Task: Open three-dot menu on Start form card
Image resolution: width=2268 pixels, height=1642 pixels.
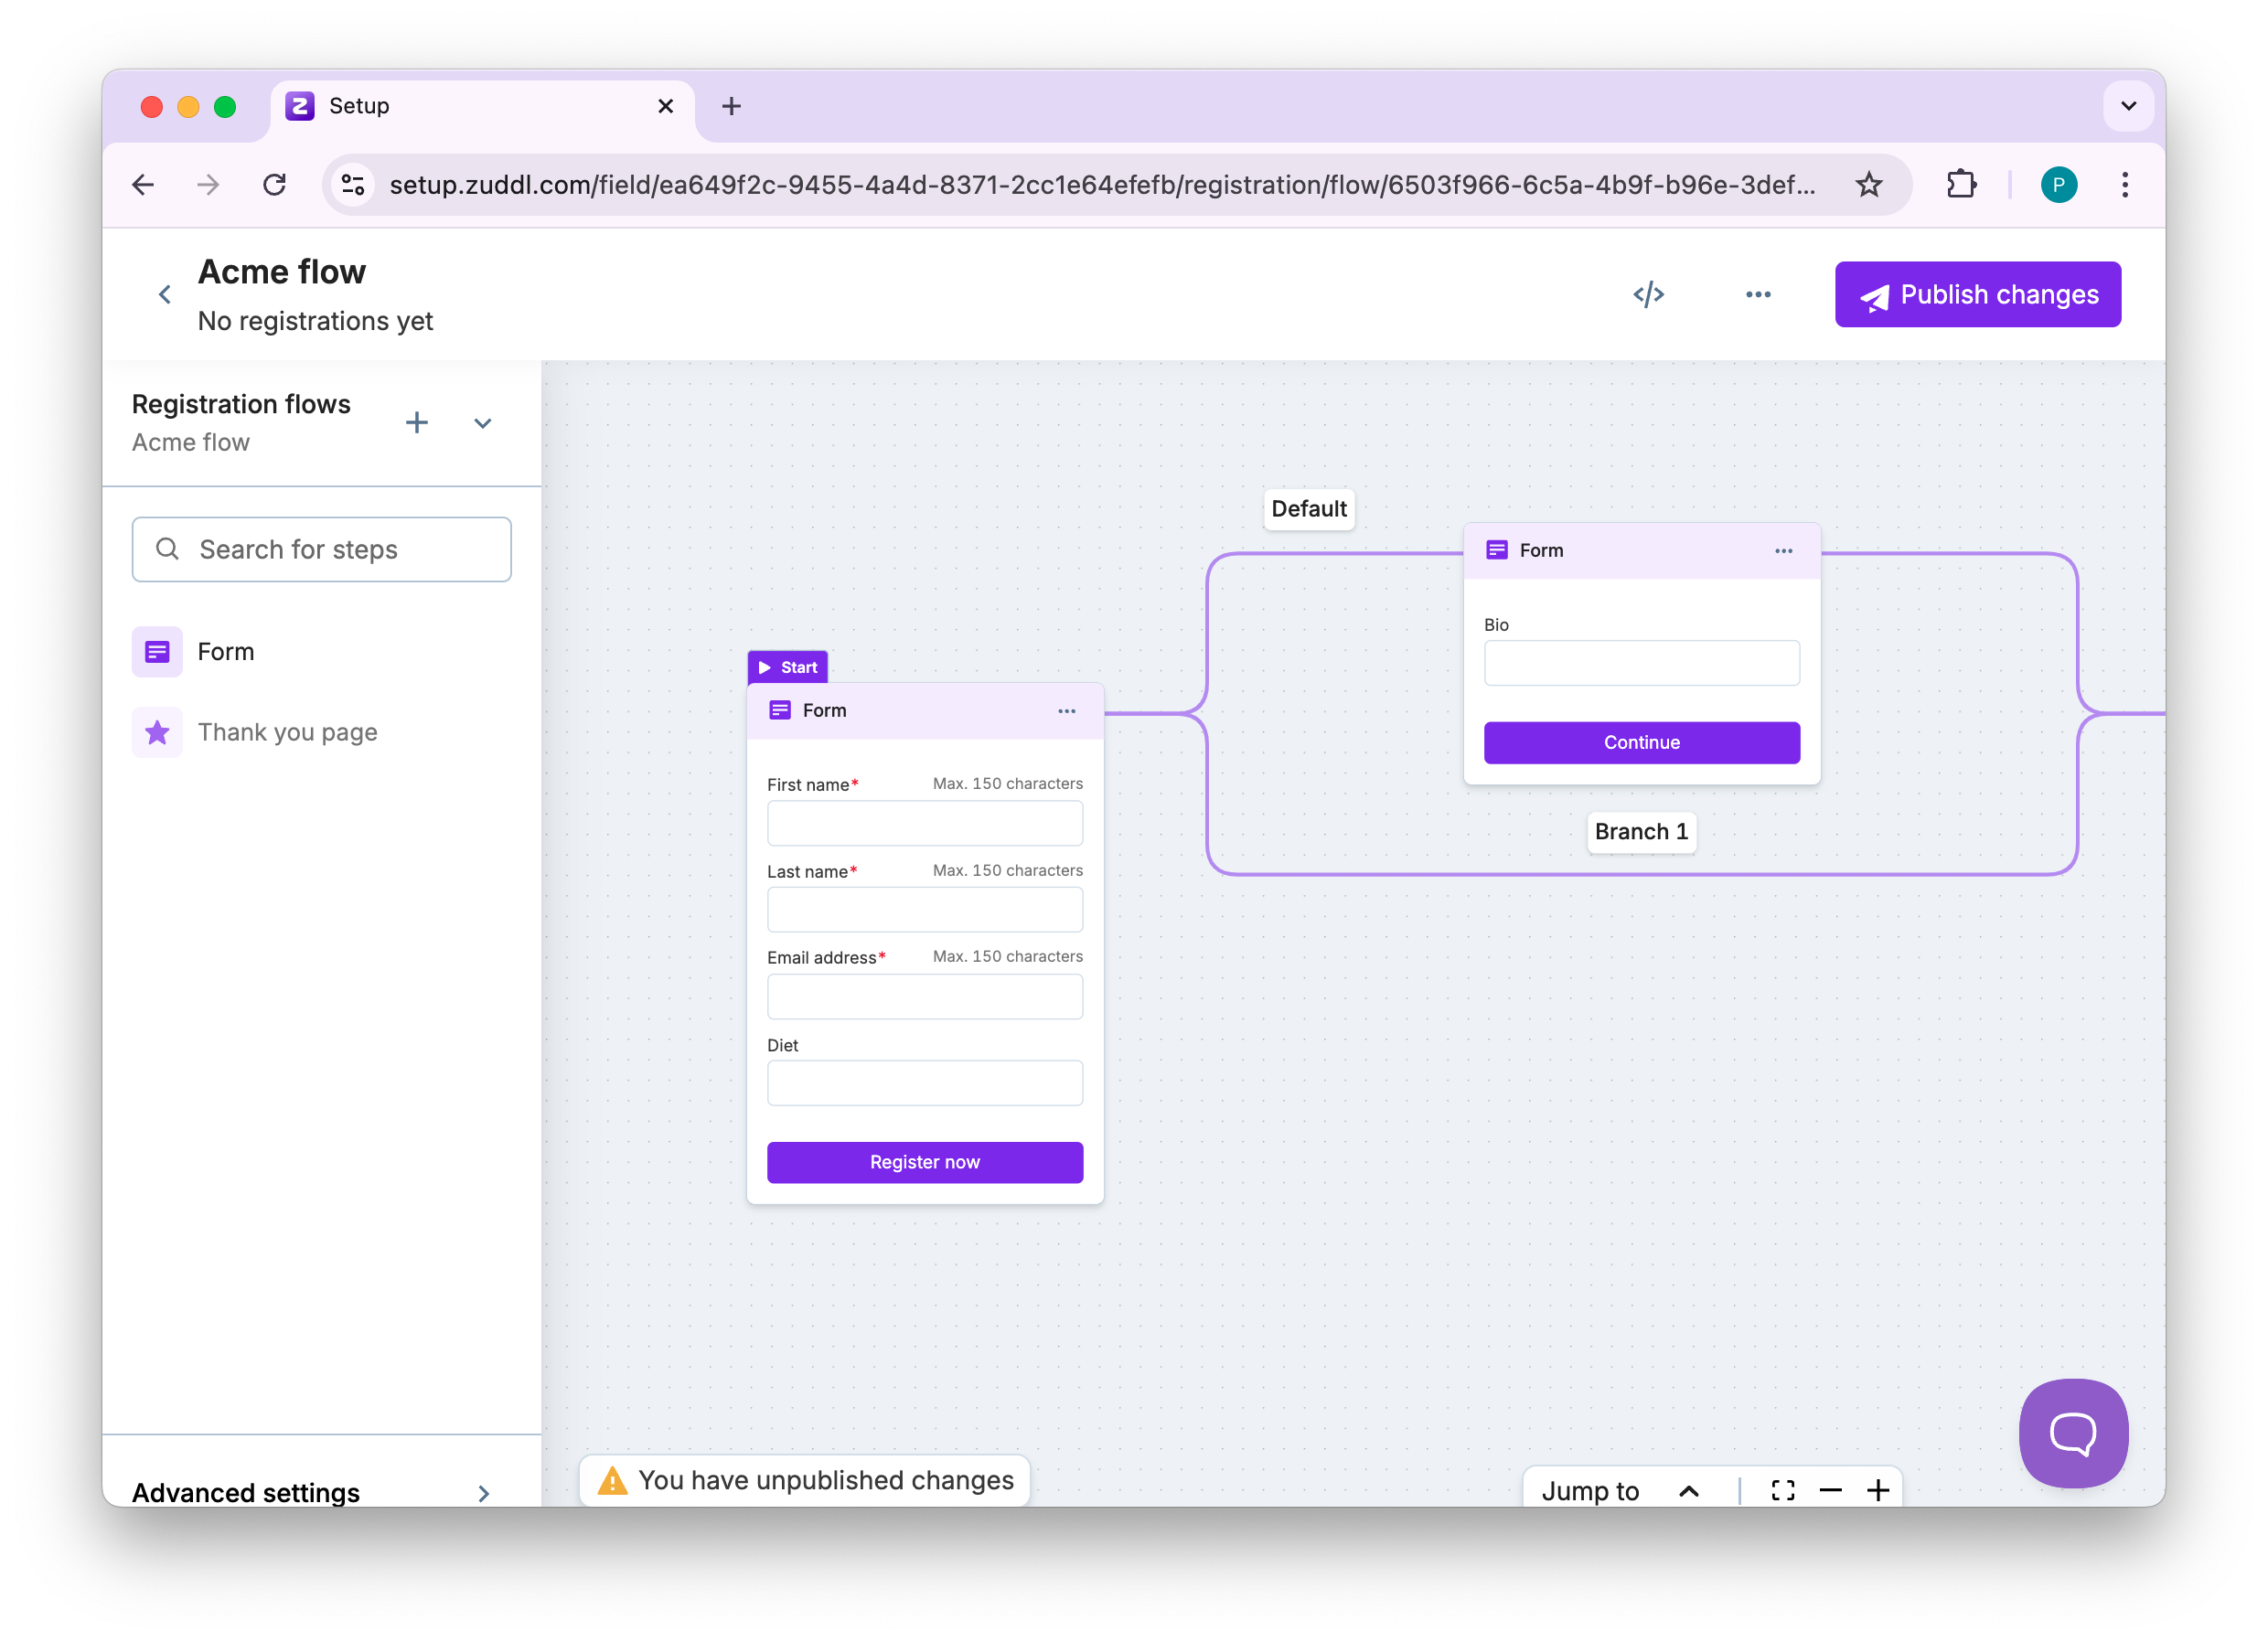Action: pos(1066,711)
